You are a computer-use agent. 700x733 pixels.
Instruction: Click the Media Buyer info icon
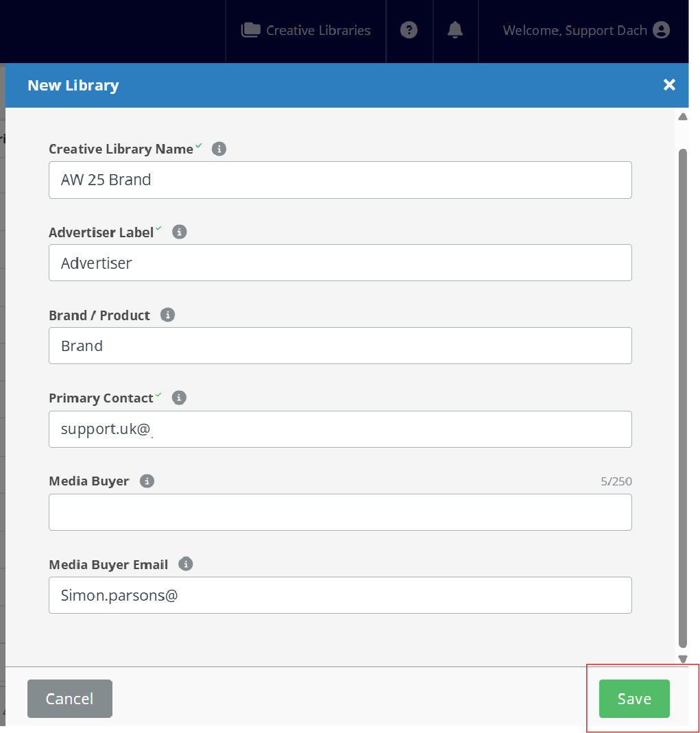pyautogui.click(x=147, y=481)
